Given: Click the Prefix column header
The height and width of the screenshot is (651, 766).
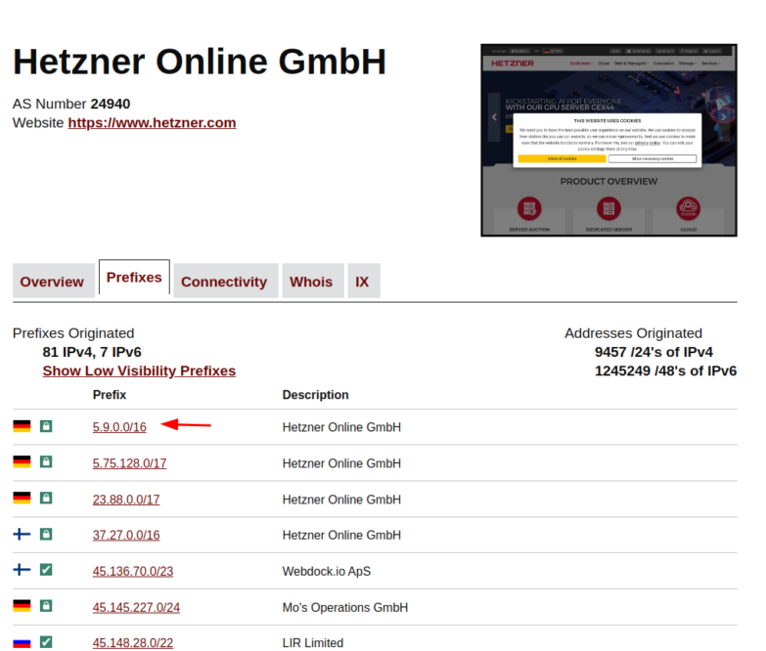Looking at the screenshot, I should 110,394.
